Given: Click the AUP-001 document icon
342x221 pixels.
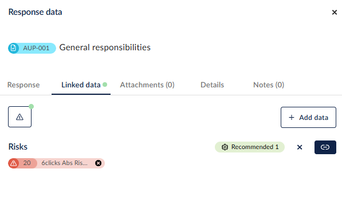Looking at the screenshot, I should point(13,48).
